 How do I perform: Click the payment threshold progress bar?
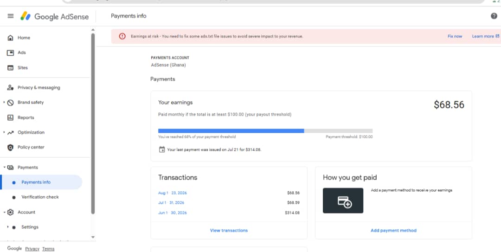click(265, 131)
